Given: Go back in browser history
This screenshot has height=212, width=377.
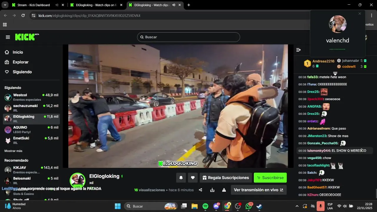Looking at the screenshot, I should coord(5,16).
